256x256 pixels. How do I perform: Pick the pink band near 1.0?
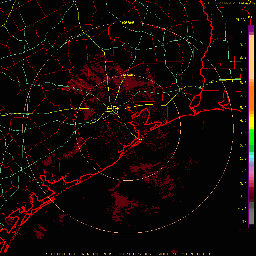tap(251, 172)
